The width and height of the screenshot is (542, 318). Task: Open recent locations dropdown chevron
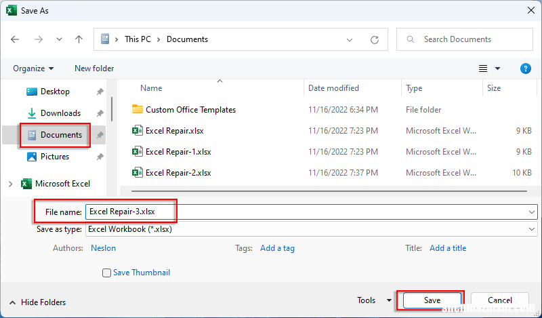pyautogui.click(x=59, y=39)
